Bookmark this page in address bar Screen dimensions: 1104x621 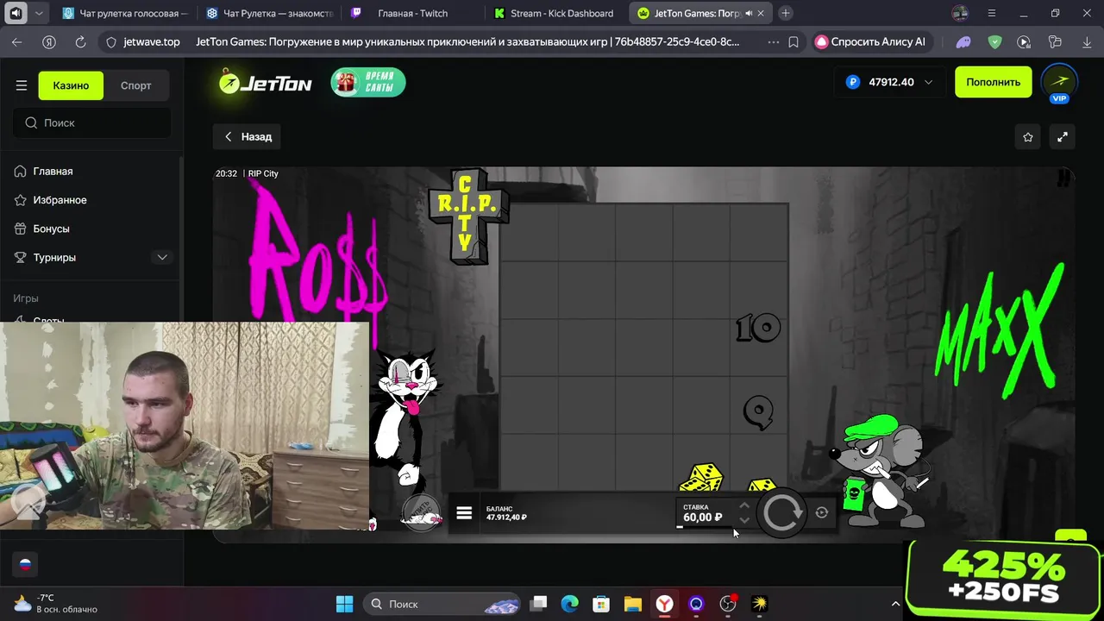click(x=793, y=41)
